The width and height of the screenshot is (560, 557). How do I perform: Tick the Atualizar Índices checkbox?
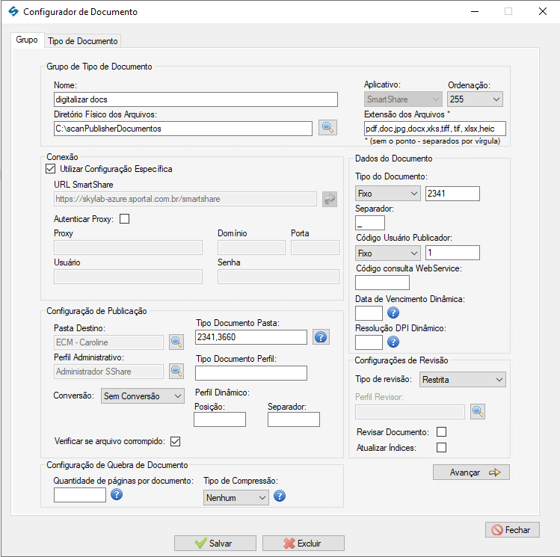tap(441, 447)
